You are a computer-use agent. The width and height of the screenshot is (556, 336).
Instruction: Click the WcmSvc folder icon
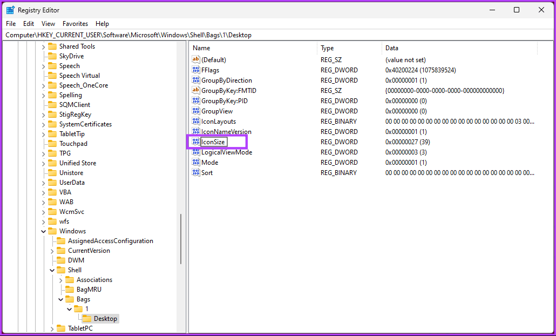coord(52,212)
